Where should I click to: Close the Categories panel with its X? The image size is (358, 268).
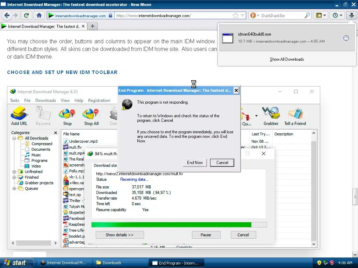coord(56,133)
